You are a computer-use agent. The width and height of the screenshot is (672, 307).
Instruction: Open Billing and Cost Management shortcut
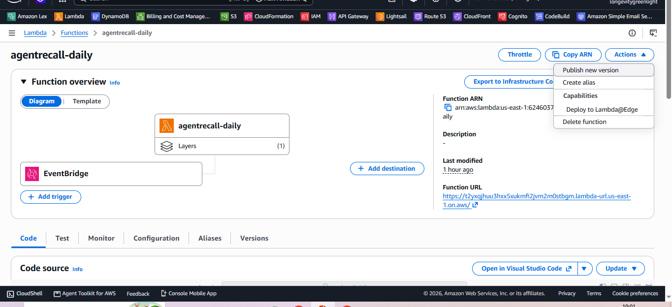point(173,16)
